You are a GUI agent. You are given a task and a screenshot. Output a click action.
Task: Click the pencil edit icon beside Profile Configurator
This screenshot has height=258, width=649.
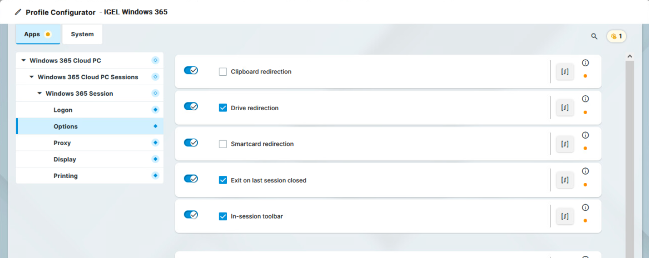18,12
